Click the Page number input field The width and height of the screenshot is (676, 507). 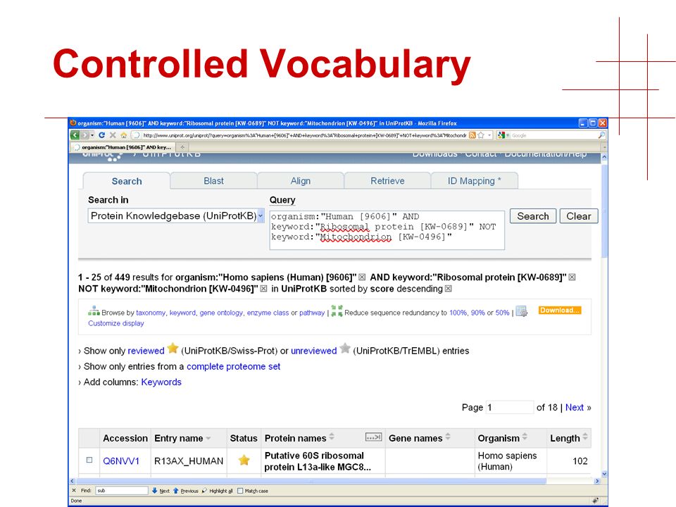(x=510, y=407)
